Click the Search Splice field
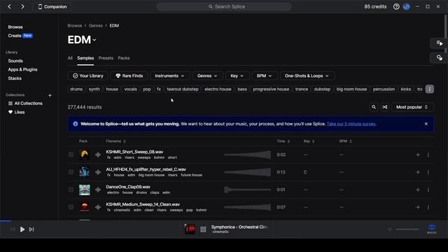The image size is (448, 252). (224, 6)
